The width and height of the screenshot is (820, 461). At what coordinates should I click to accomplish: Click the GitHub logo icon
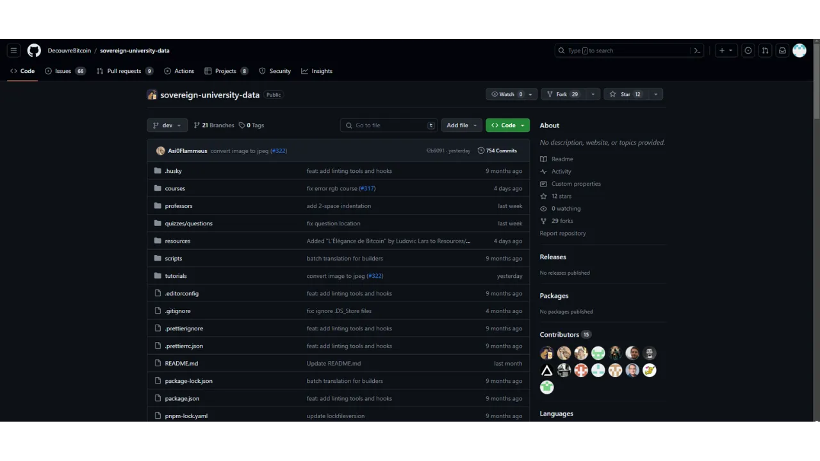pyautogui.click(x=34, y=51)
